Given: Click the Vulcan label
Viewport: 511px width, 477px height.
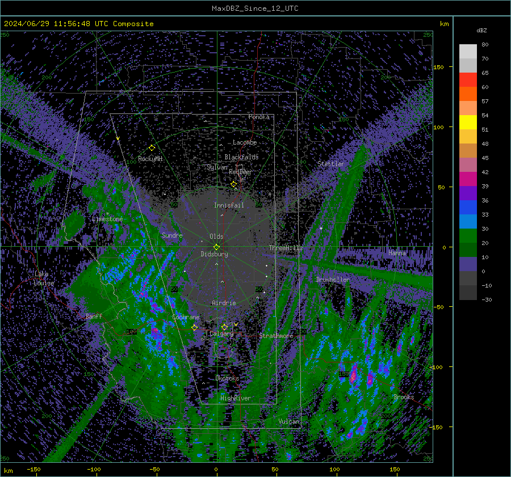Looking at the screenshot, I should point(289,421).
